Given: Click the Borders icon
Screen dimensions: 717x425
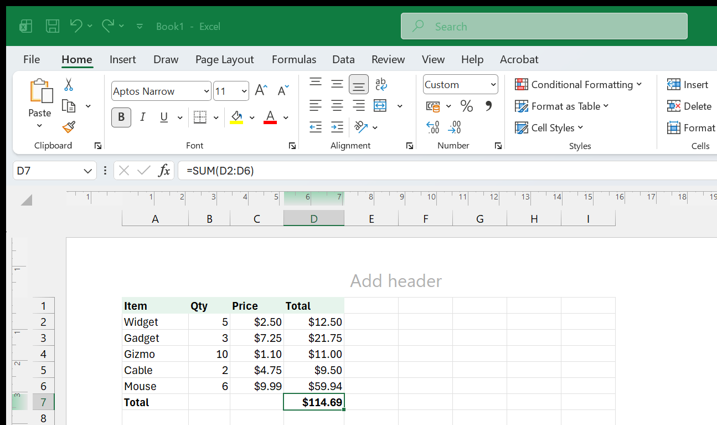Looking at the screenshot, I should click(x=200, y=117).
